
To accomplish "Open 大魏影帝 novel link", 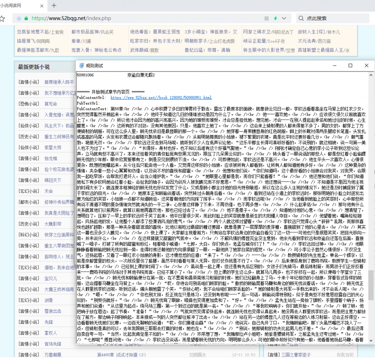I will click(x=53, y=224).
